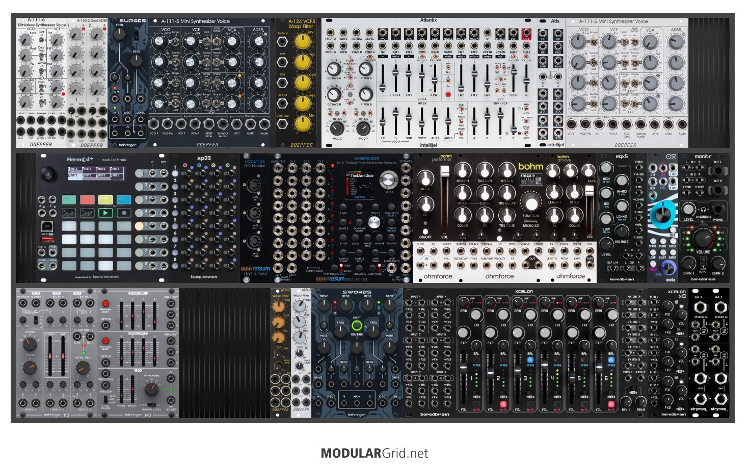Start playback with the Hermod+ play button

pyautogui.click(x=105, y=213)
